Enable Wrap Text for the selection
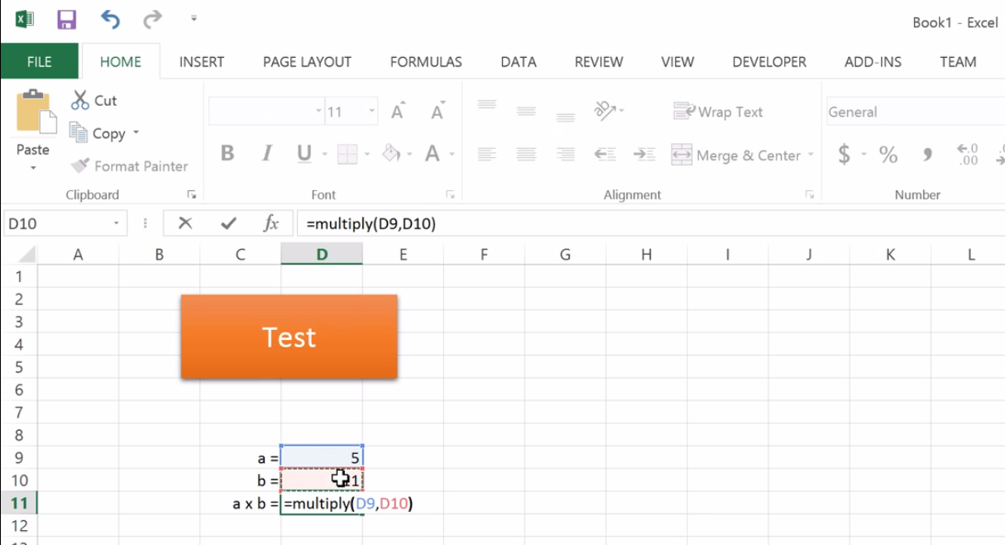 pos(717,111)
